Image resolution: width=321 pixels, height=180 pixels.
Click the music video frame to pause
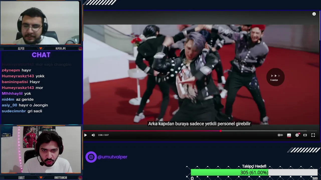point(201,74)
